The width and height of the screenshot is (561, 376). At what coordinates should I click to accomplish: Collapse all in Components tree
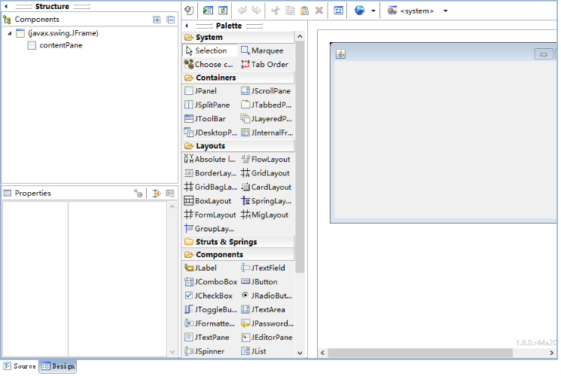pyautogui.click(x=169, y=20)
